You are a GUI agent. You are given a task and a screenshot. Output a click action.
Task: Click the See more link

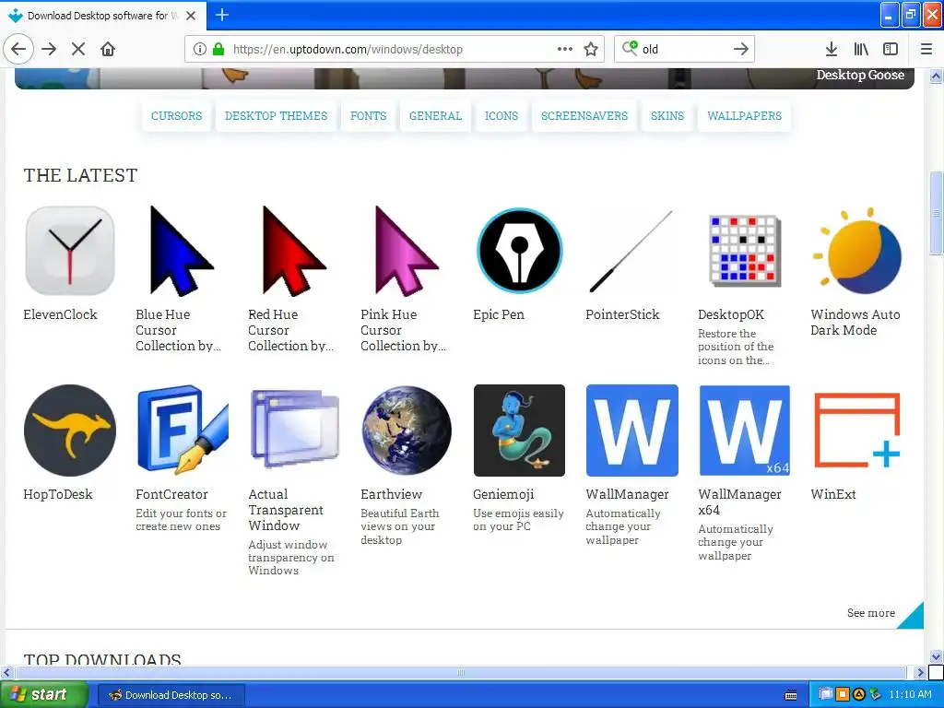pyautogui.click(x=870, y=613)
